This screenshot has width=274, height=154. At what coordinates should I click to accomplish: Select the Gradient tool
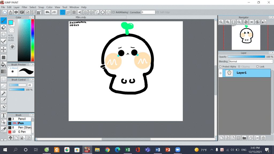point(3,71)
